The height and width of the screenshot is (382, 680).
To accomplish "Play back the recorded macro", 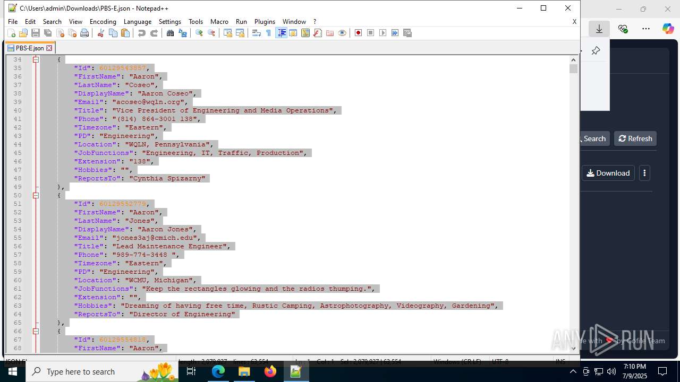I will coord(383,33).
